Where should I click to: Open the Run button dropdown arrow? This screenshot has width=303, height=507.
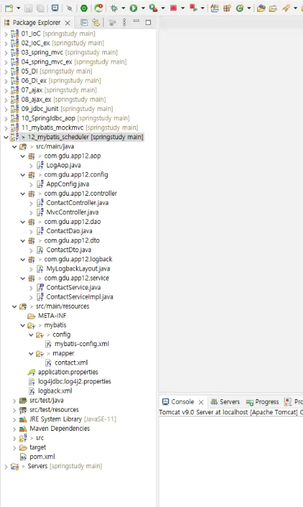[143, 8]
